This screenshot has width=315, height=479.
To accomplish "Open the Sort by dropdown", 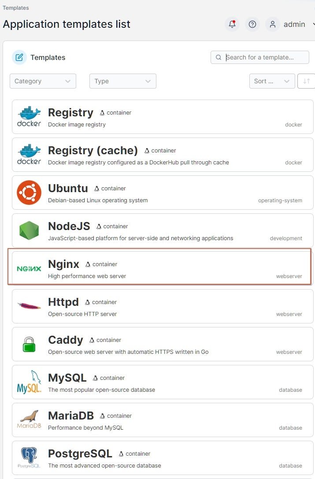I will [x=272, y=81].
